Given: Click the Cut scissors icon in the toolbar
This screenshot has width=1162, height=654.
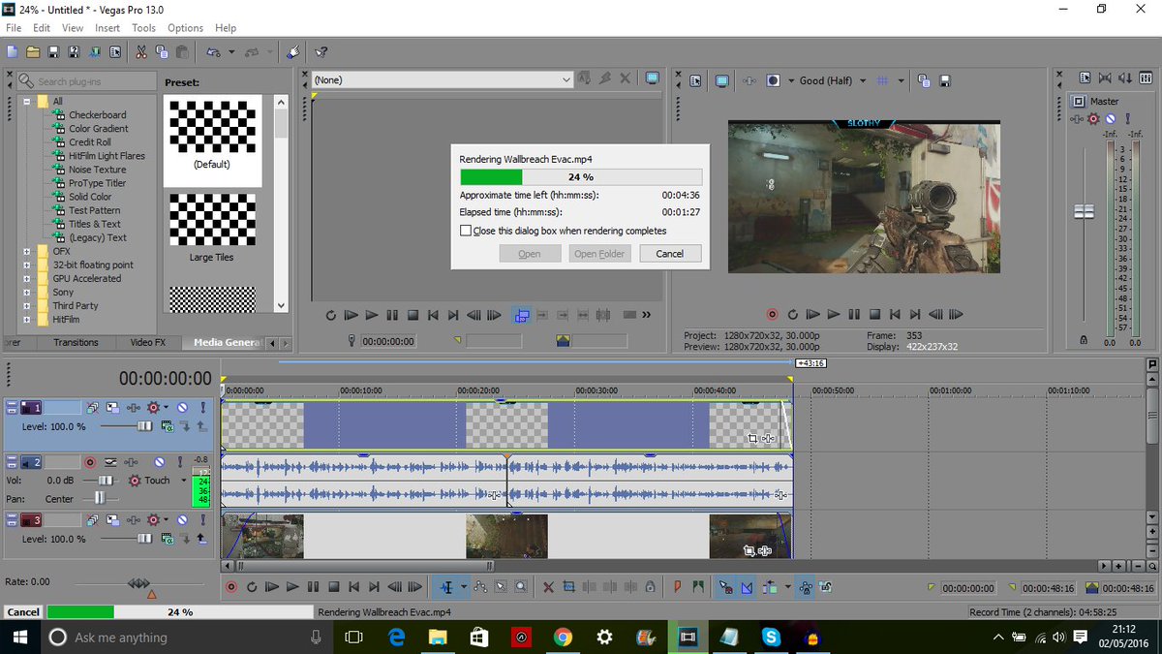Looking at the screenshot, I should coord(141,52).
